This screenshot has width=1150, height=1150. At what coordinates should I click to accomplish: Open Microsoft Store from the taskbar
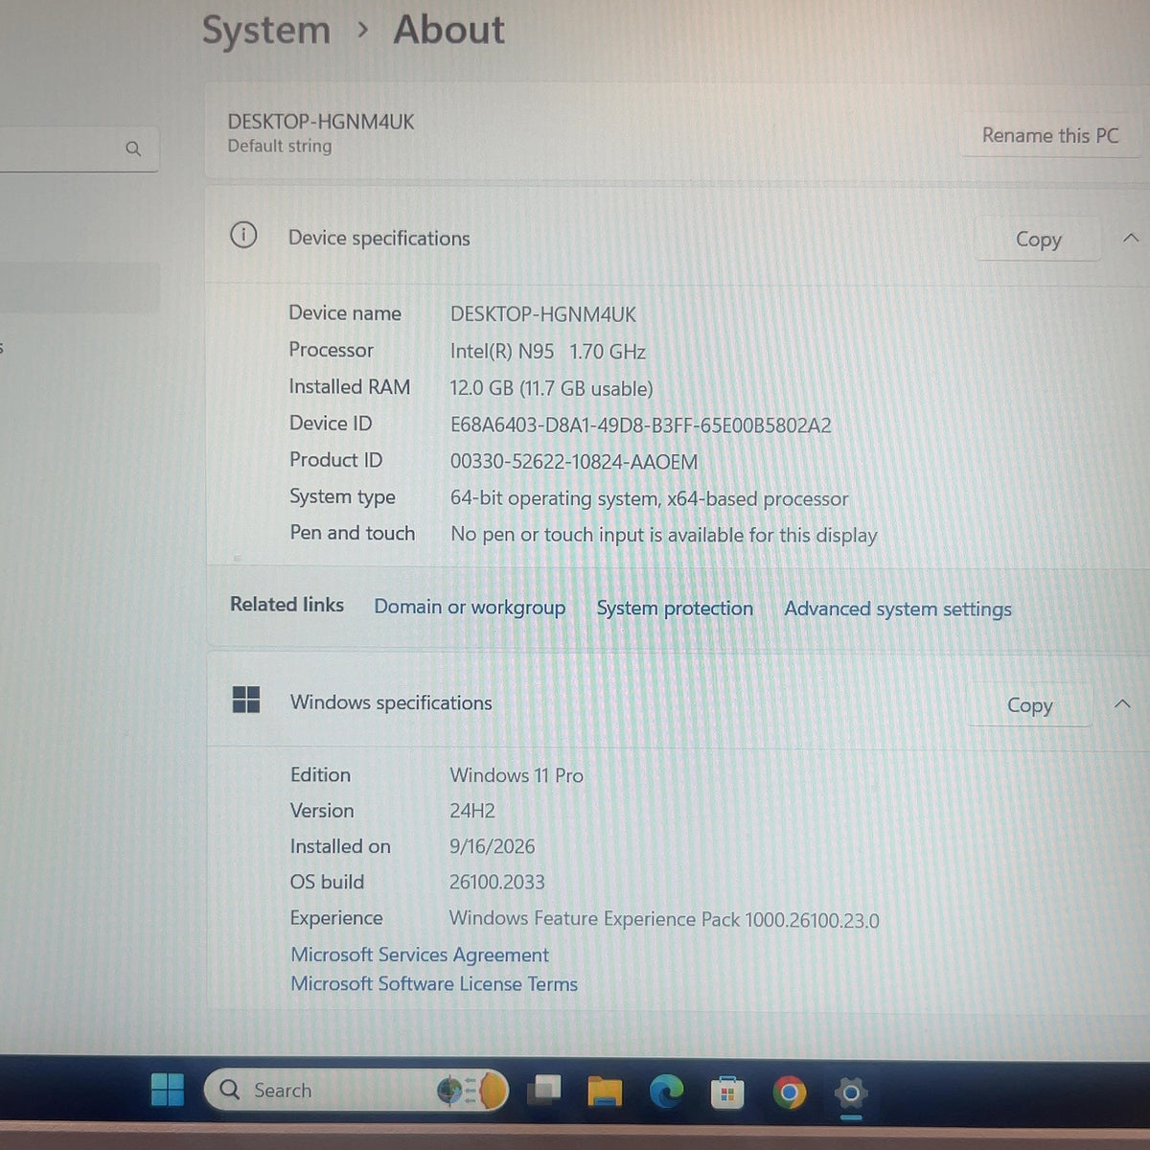click(727, 1092)
